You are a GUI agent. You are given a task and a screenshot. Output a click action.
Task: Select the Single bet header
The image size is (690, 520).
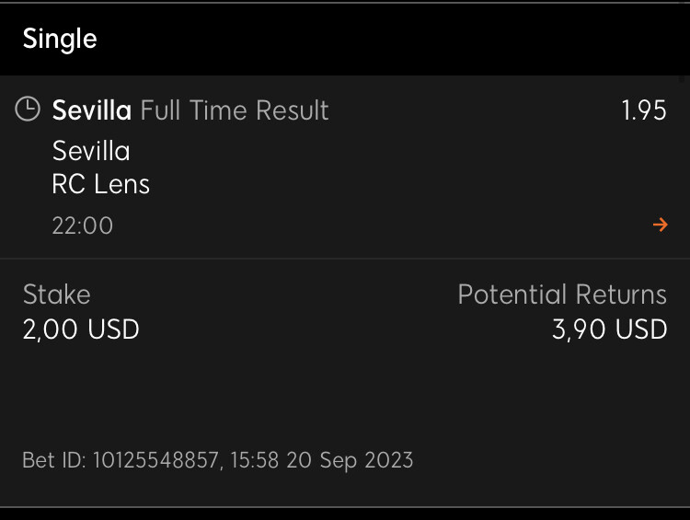[60, 40]
